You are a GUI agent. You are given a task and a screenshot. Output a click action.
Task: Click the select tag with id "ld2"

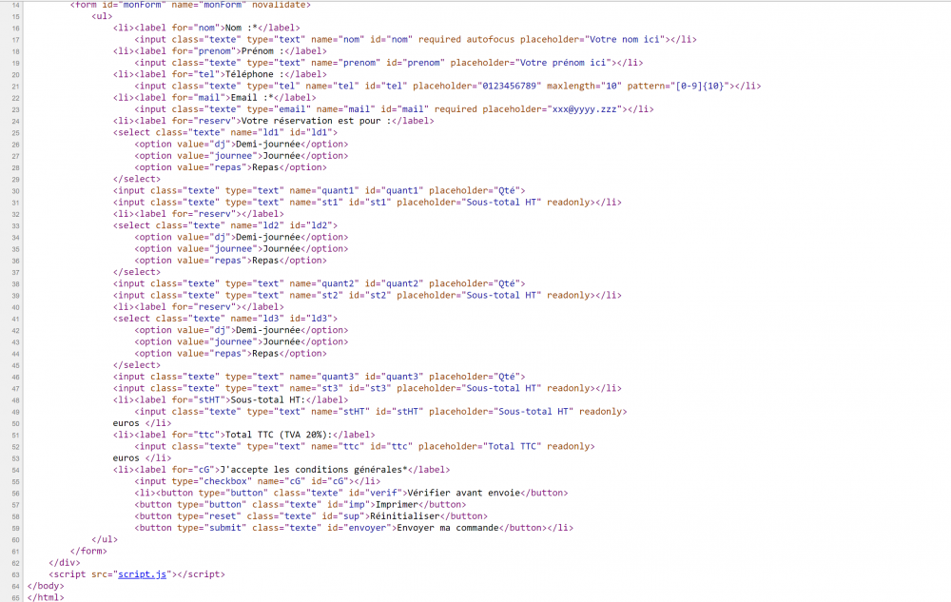pos(224,225)
